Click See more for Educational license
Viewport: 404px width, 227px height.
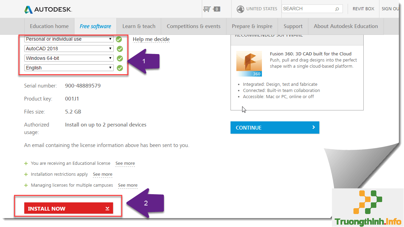(125, 163)
